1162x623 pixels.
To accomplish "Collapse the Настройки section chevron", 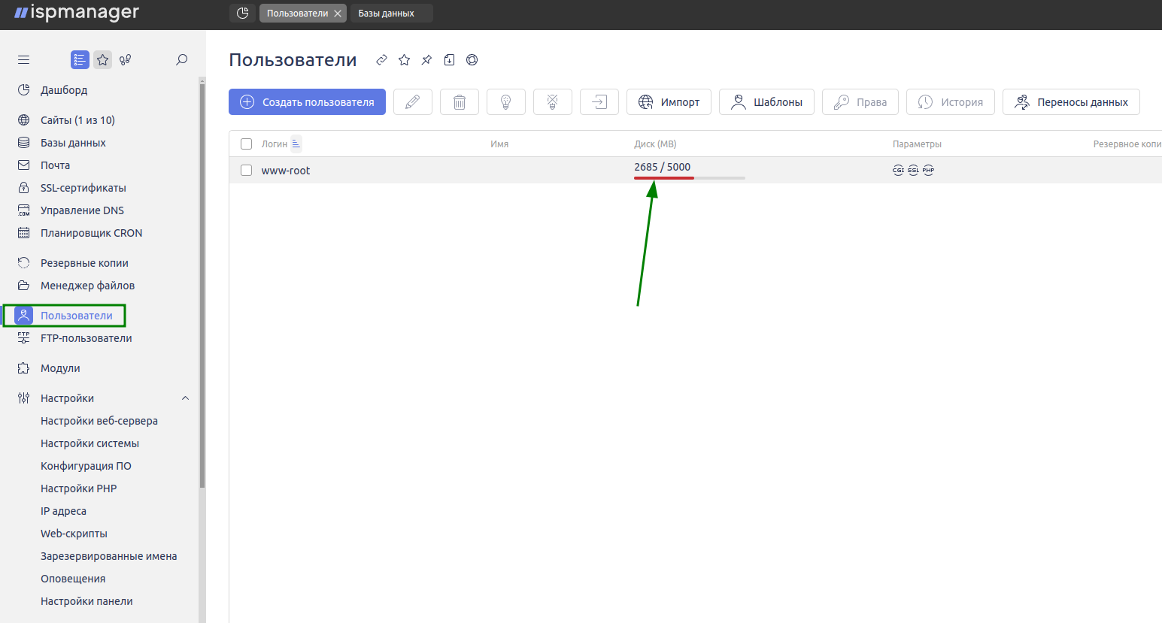I will point(185,398).
